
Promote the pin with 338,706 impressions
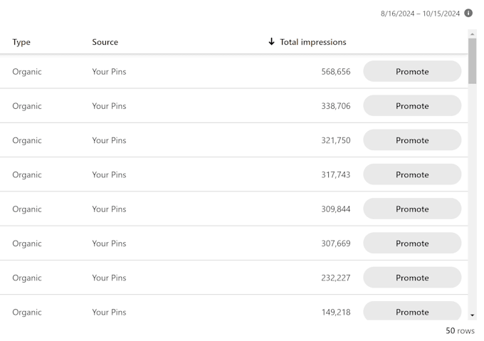tap(412, 105)
